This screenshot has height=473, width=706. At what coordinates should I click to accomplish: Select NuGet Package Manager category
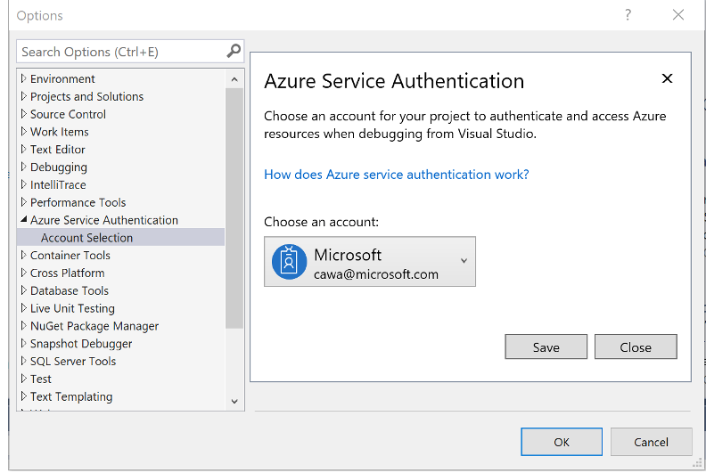pyautogui.click(x=94, y=326)
